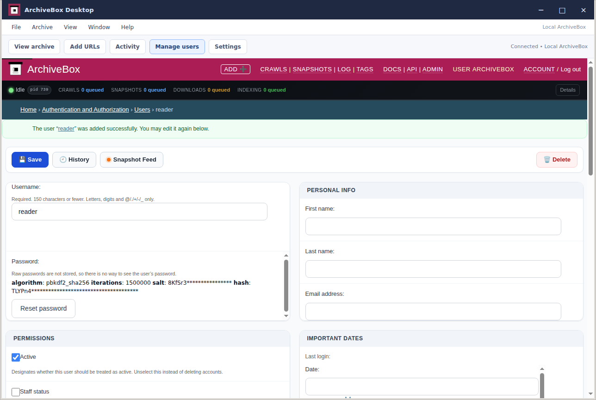Click the ADD button with plus icon

(x=235, y=69)
